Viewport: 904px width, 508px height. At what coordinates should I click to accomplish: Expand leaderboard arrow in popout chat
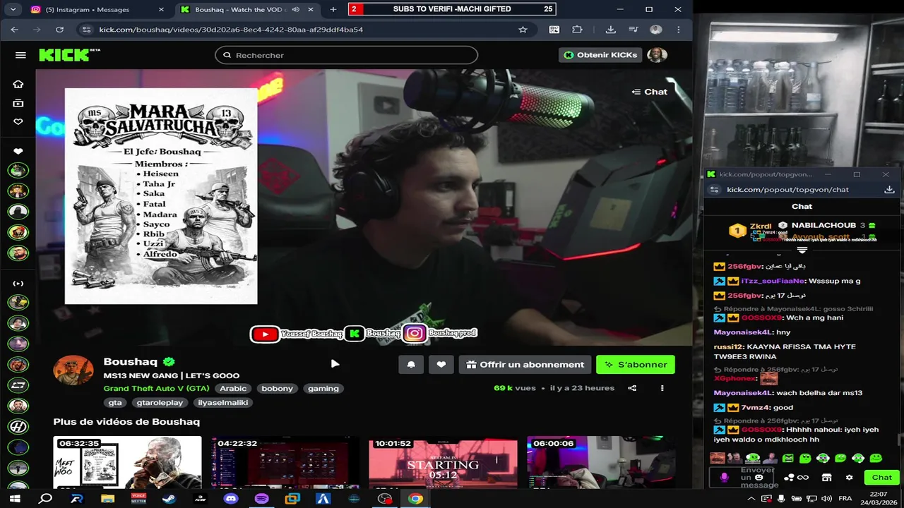(802, 250)
